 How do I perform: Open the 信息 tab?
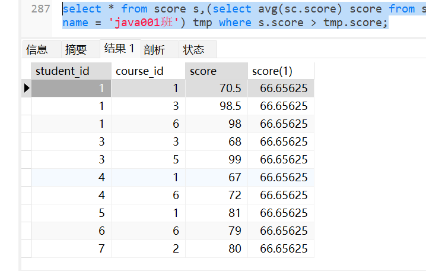pyautogui.click(x=42, y=49)
